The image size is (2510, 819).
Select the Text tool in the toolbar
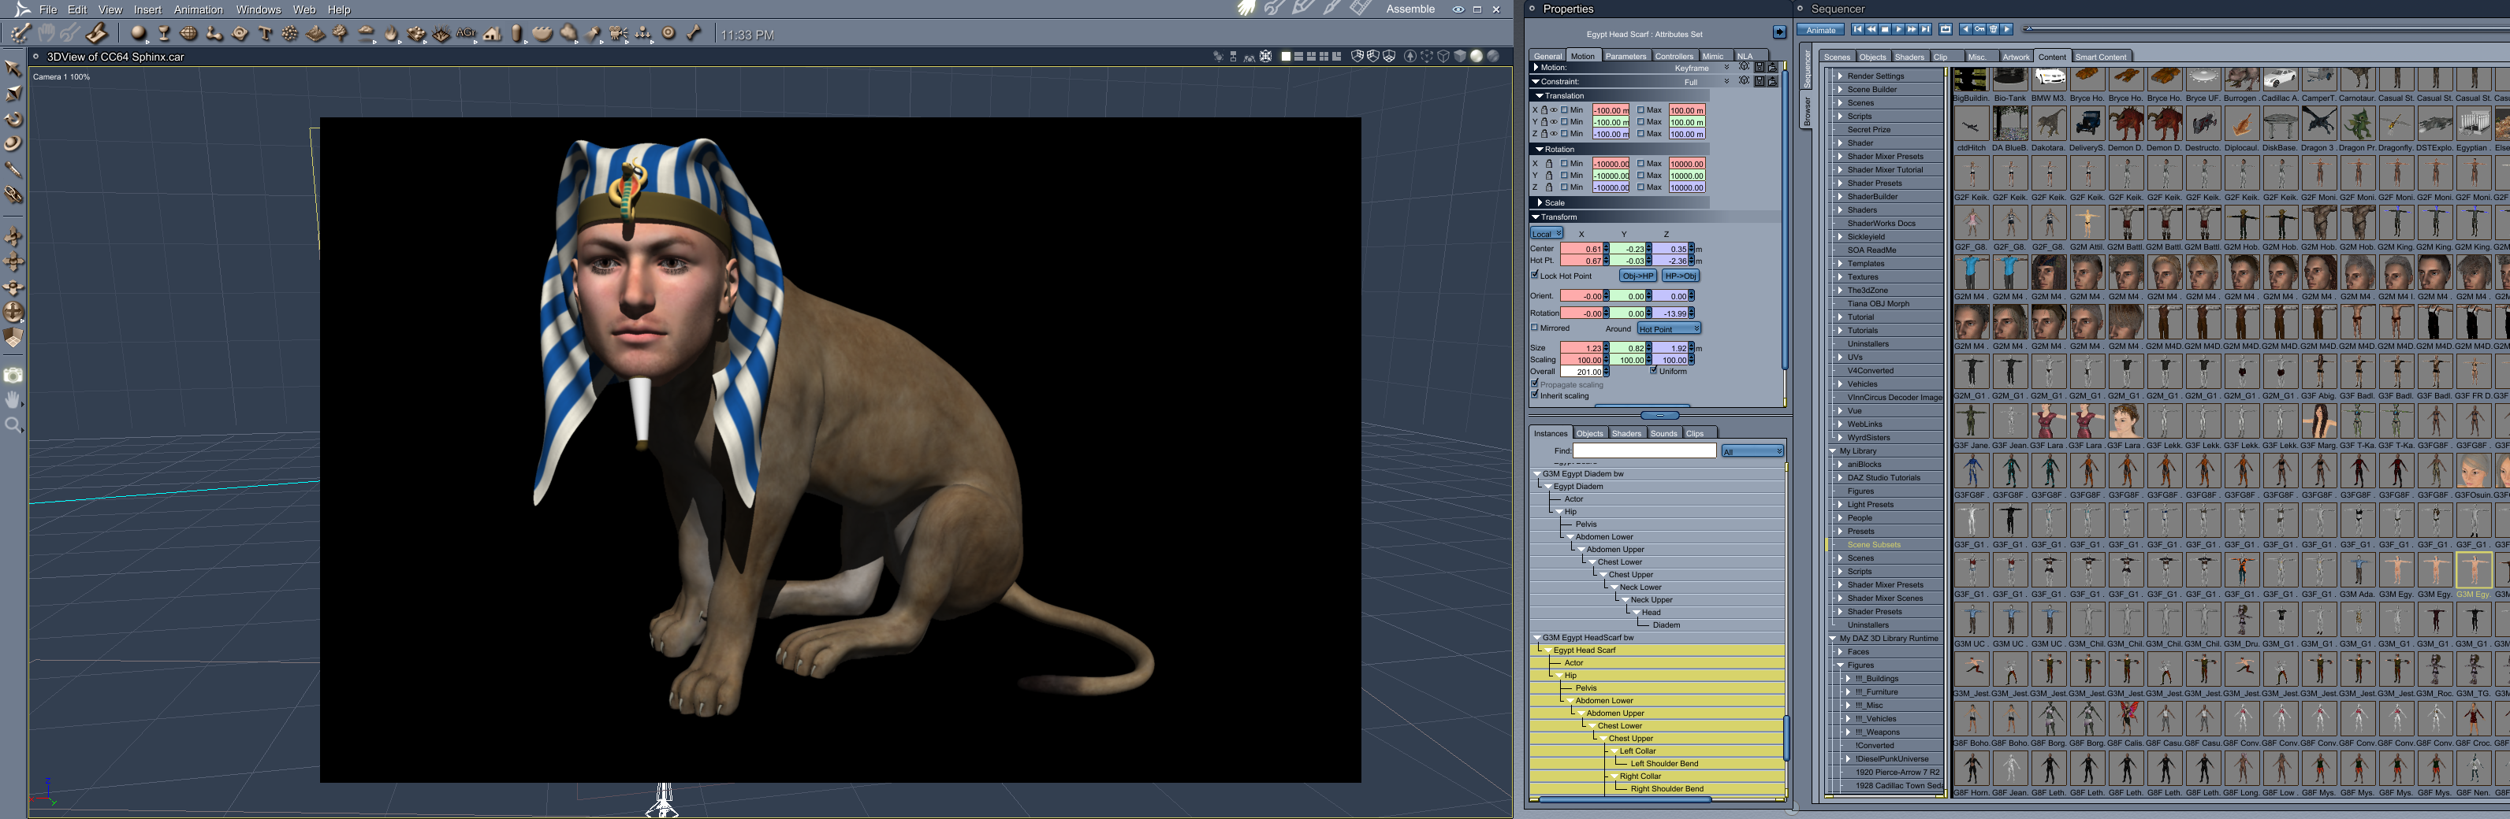pos(265,34)
